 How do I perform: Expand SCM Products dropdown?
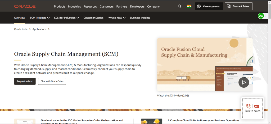click(40, 18)
